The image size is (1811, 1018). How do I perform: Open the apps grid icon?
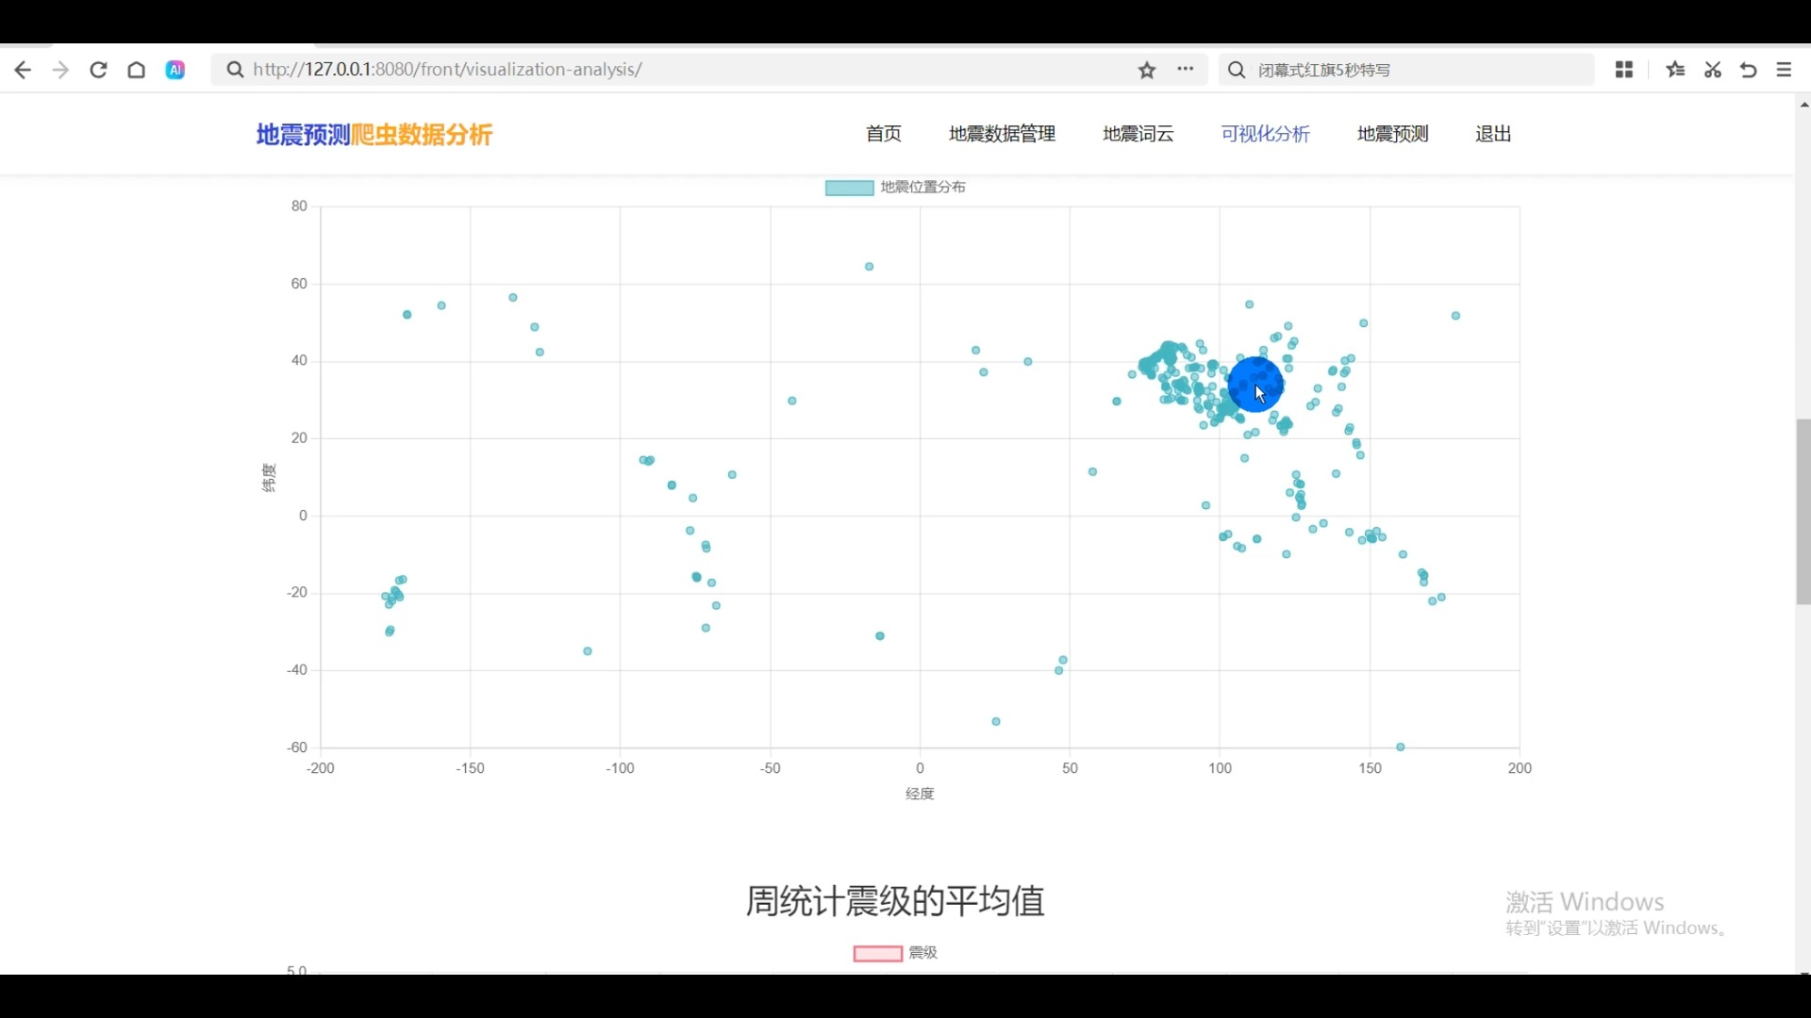click(1624, 70)
